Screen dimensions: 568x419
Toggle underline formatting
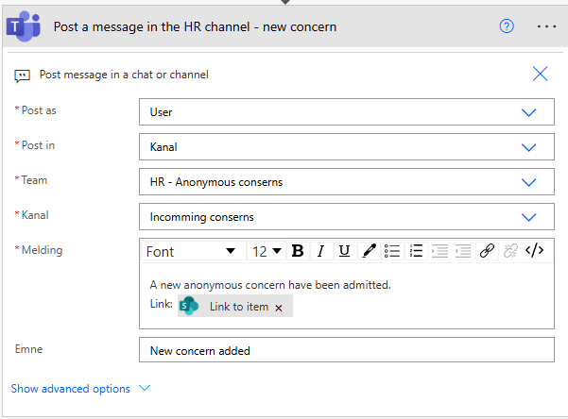[x=344, y=251]
